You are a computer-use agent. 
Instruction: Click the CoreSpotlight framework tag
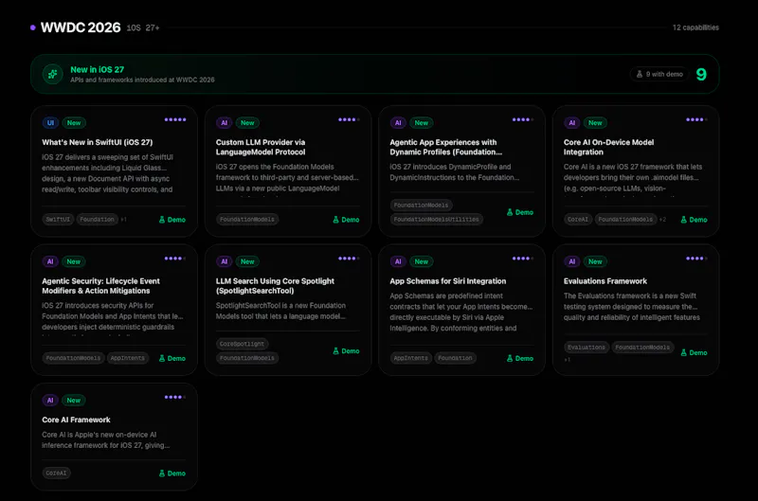[242, 344]
